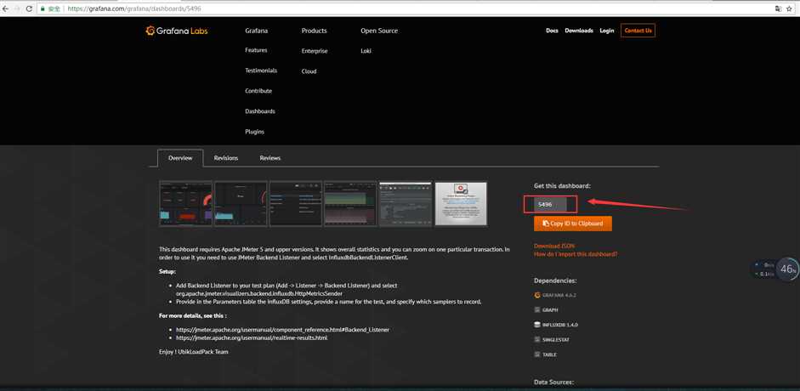
Task: Open the Dashboards link
Action: tap(259, 111)
